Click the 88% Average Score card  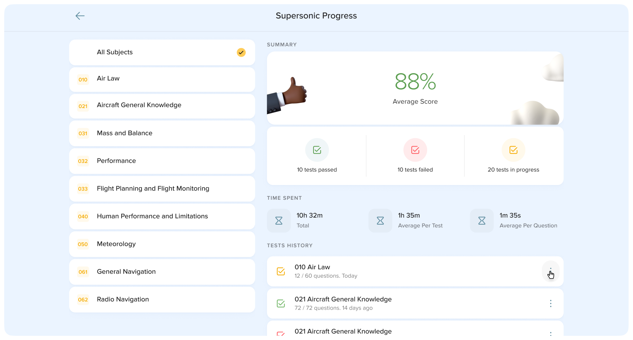point(415,88)
